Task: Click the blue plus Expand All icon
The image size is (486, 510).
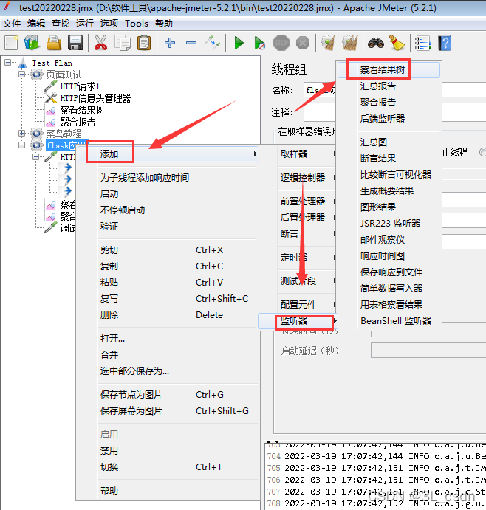Action: tap(170, 43)
